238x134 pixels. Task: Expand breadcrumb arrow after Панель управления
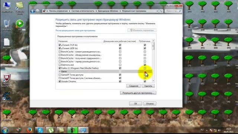pos(70,11)
